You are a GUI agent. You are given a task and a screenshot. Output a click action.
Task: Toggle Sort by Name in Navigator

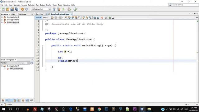point(27,100)
